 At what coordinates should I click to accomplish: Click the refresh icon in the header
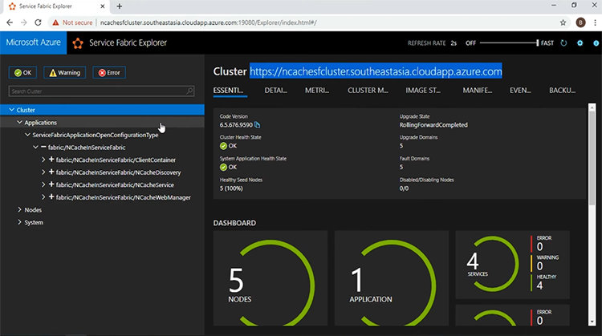[563, 43]
